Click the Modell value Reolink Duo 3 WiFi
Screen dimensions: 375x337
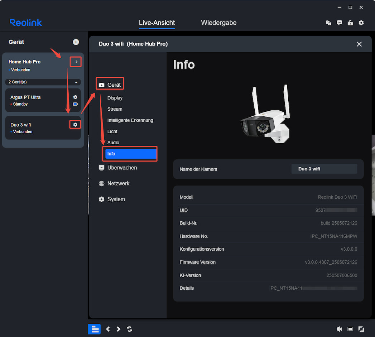pyautogui.click(x=337, y=197)
